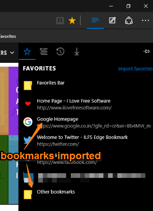Click http://www.ilovefreesoftware.com/ URL text

[74, 108]
